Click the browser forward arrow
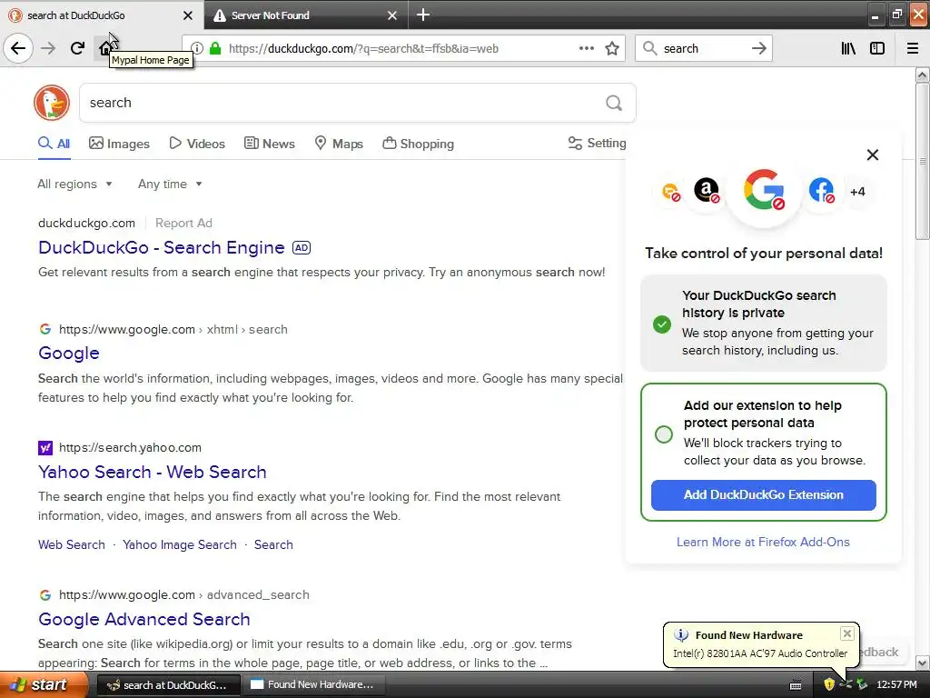The height and width of the screenshot is (698, 930). click(48, 48)
